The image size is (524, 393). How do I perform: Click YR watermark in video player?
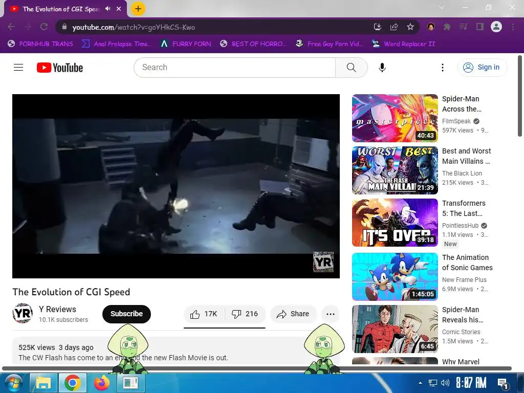[323, 262]
